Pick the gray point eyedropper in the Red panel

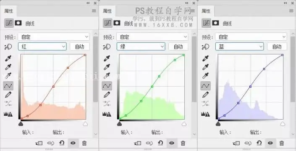(x=8, y=67)
